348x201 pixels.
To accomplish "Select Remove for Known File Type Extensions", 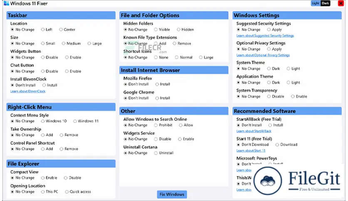I will point(182,43).
